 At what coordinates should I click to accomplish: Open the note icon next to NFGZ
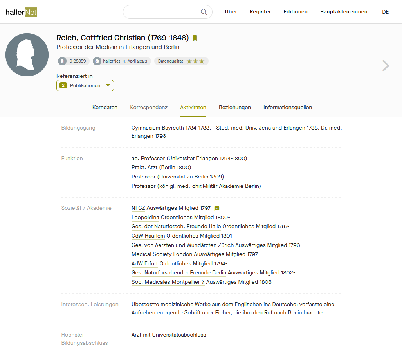click(x=217, y=208)
